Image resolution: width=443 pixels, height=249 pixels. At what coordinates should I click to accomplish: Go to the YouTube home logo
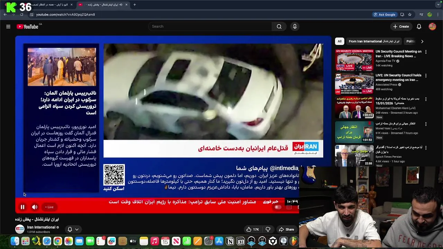(x=27, y=27)
